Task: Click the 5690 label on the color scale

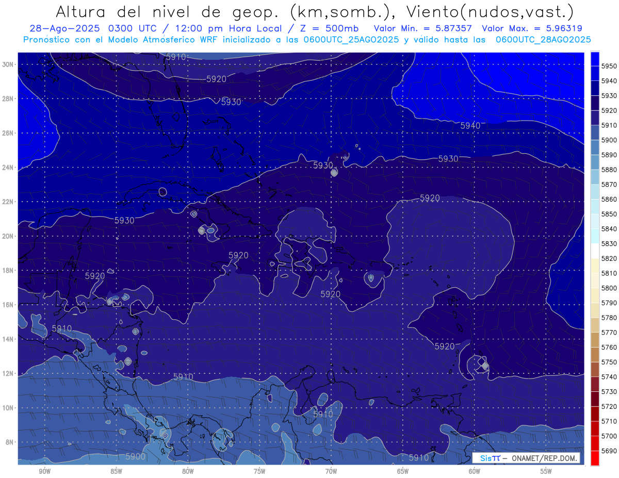Action: [609, 451]
